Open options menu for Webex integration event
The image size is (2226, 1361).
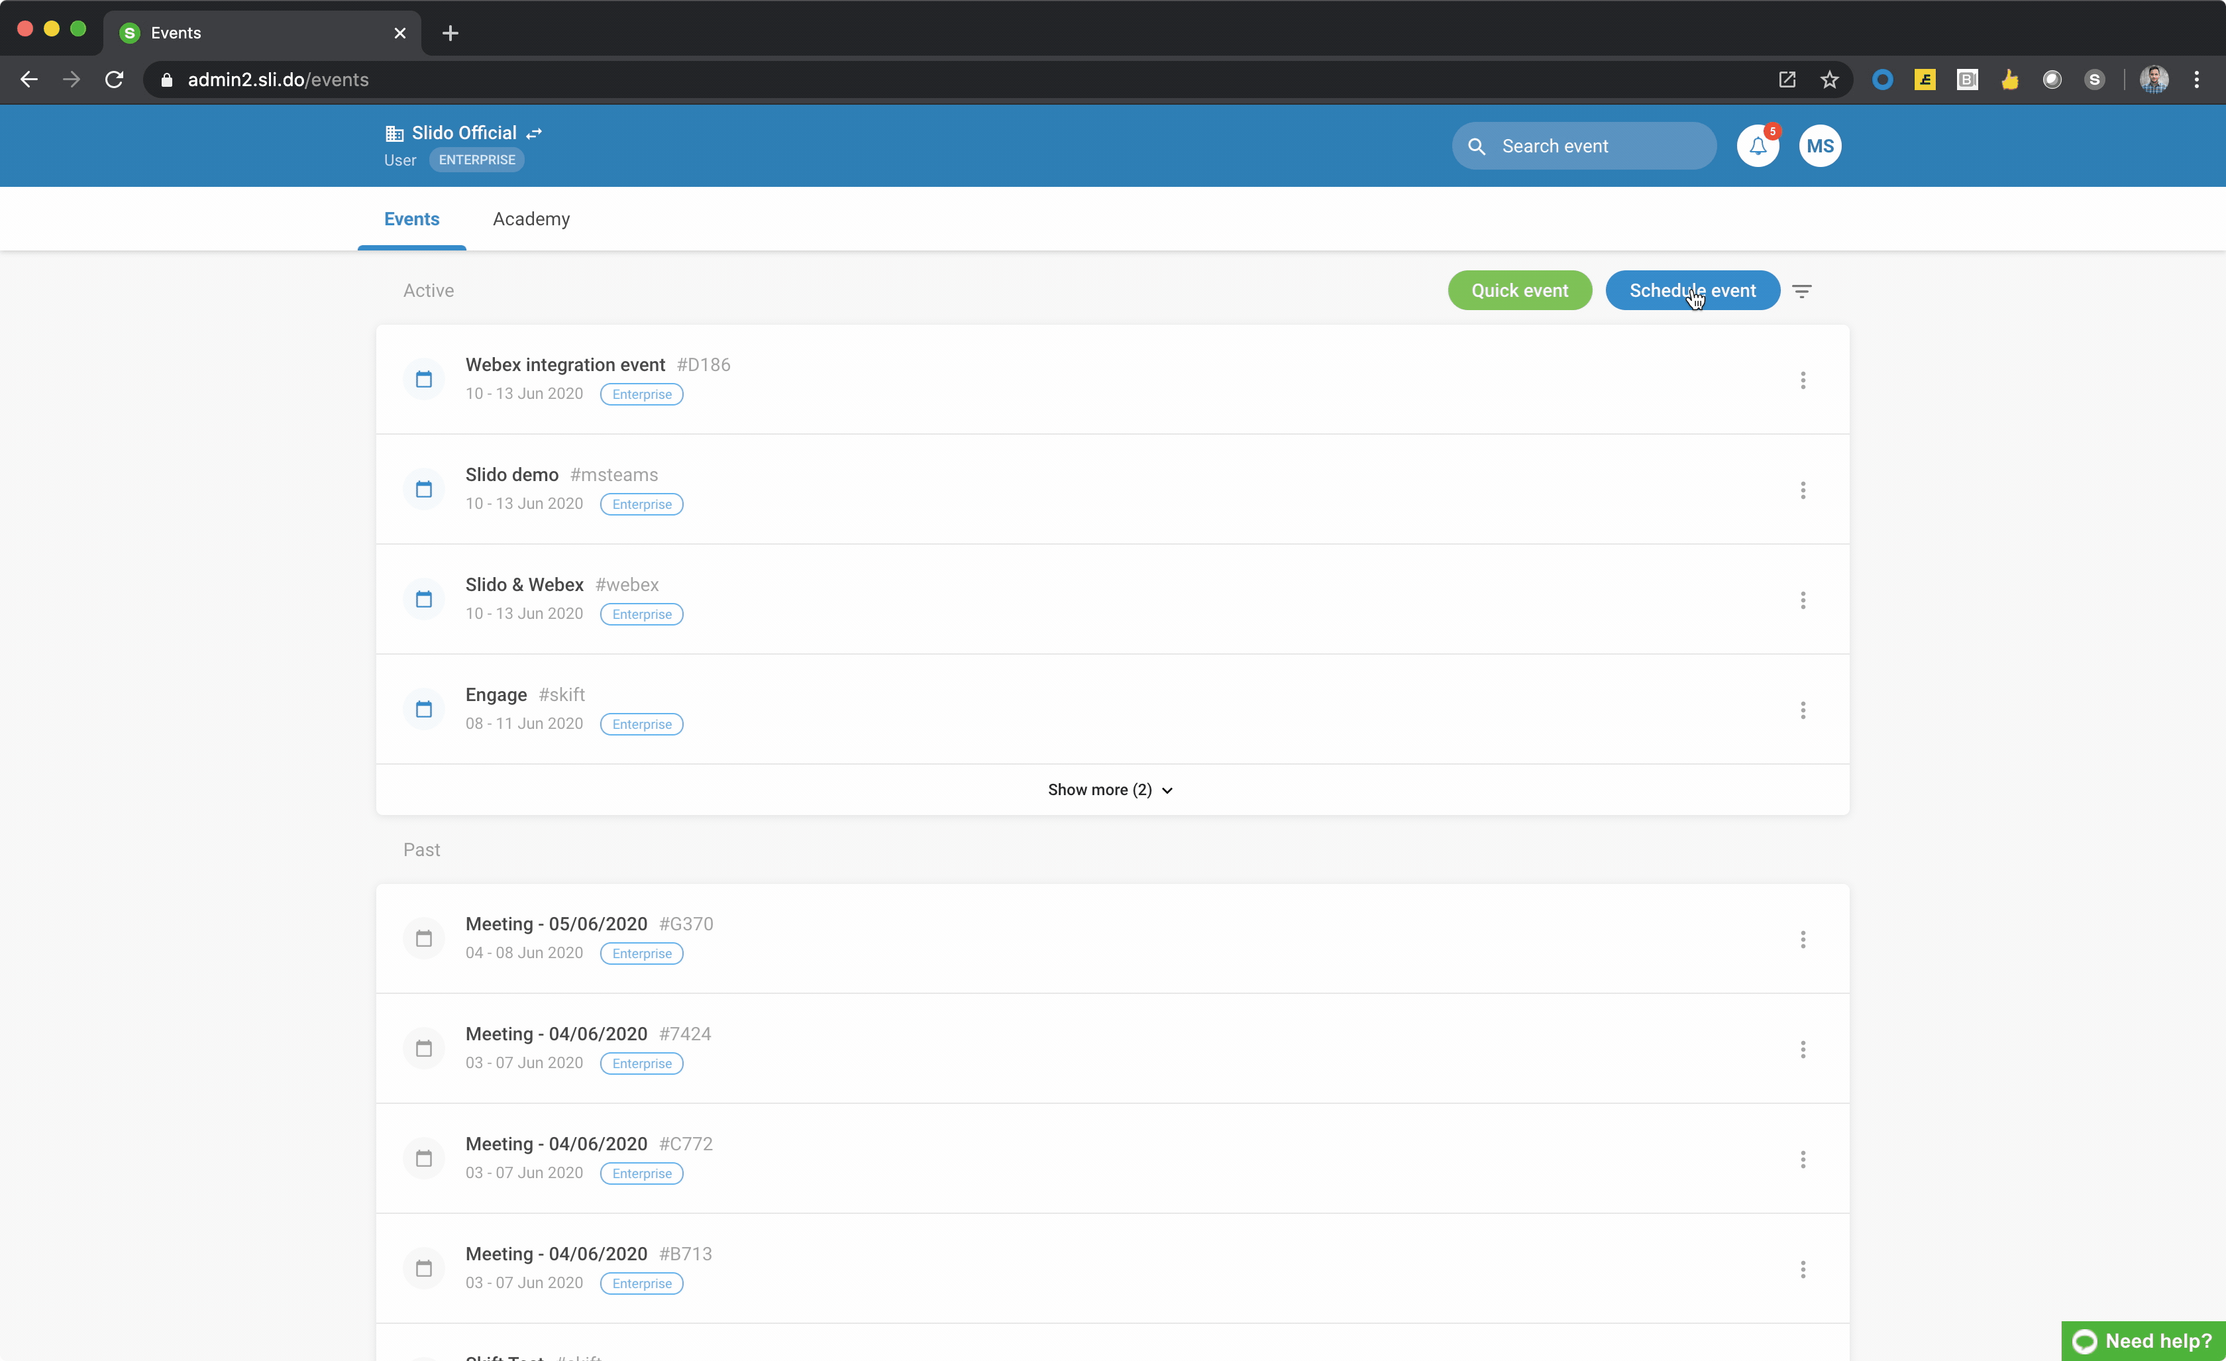[x=1802, y=380]
